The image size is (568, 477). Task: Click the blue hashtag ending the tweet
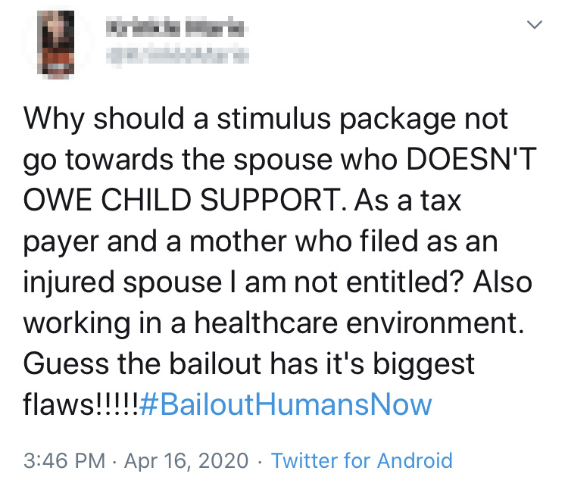(x=286, y=404)
